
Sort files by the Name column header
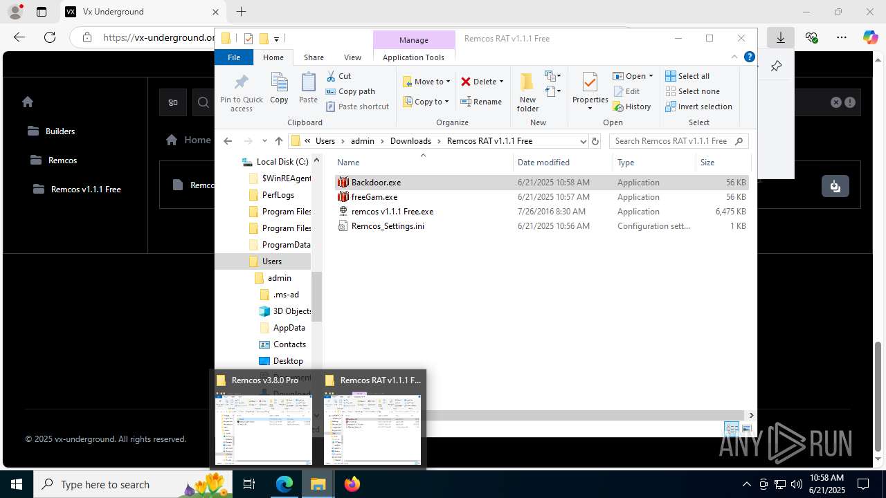tap(424, 163)
